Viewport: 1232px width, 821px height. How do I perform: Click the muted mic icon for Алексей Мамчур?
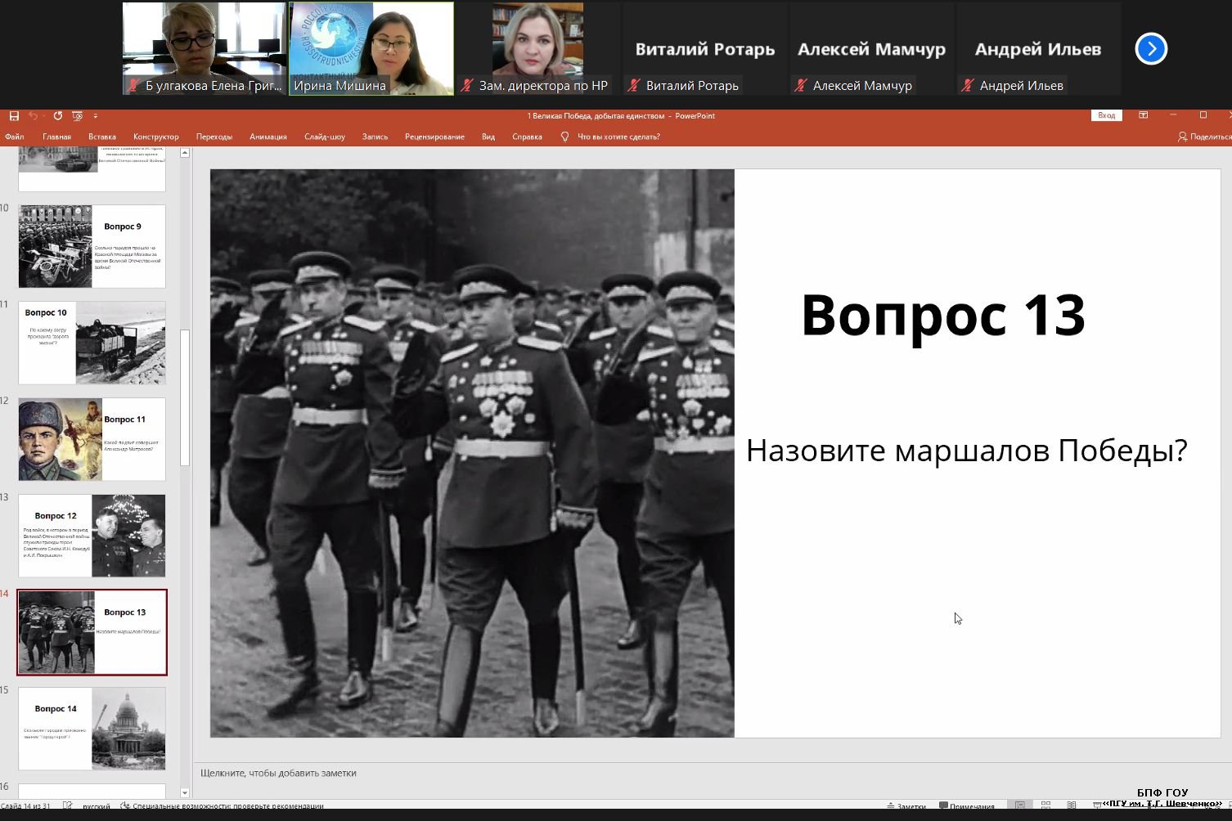coord(800,85)
